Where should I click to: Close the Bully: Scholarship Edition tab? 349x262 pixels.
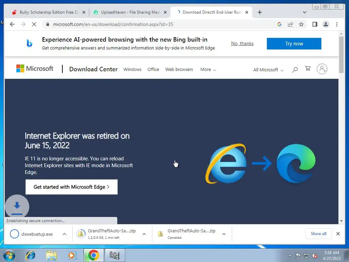click(x=84, y=13)
